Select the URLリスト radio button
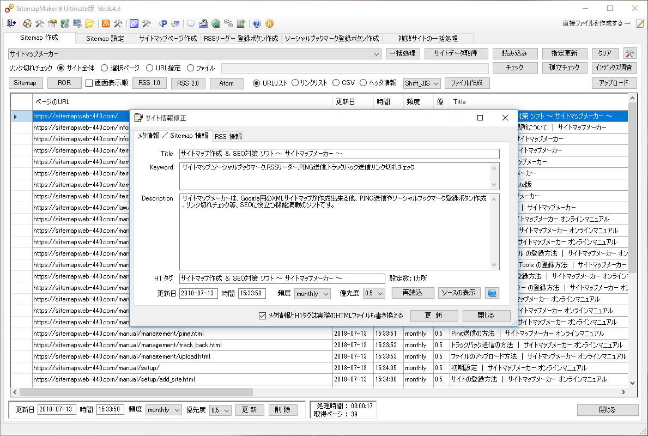 click(256, 83)
